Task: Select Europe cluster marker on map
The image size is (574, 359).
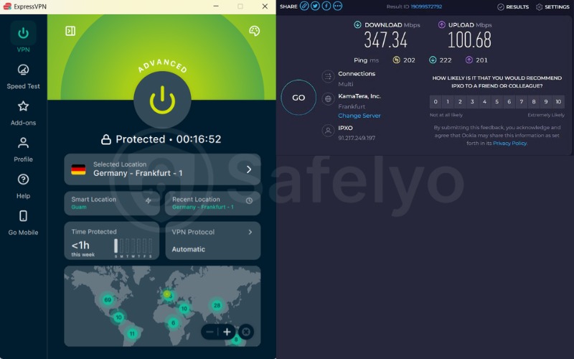Action: pos(168,294)
